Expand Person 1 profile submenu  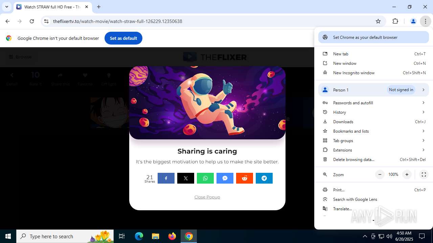point(373,90)
